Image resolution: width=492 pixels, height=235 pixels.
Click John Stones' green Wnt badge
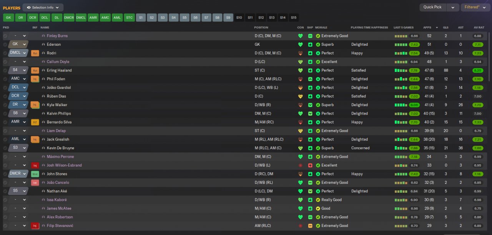coord(35,174)
